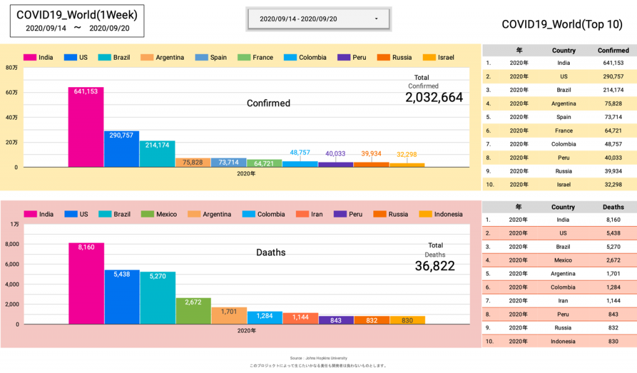The image size is (637, 373).
Task: Select Iran legend entry in Deaths chart
Action: (310, 214)
